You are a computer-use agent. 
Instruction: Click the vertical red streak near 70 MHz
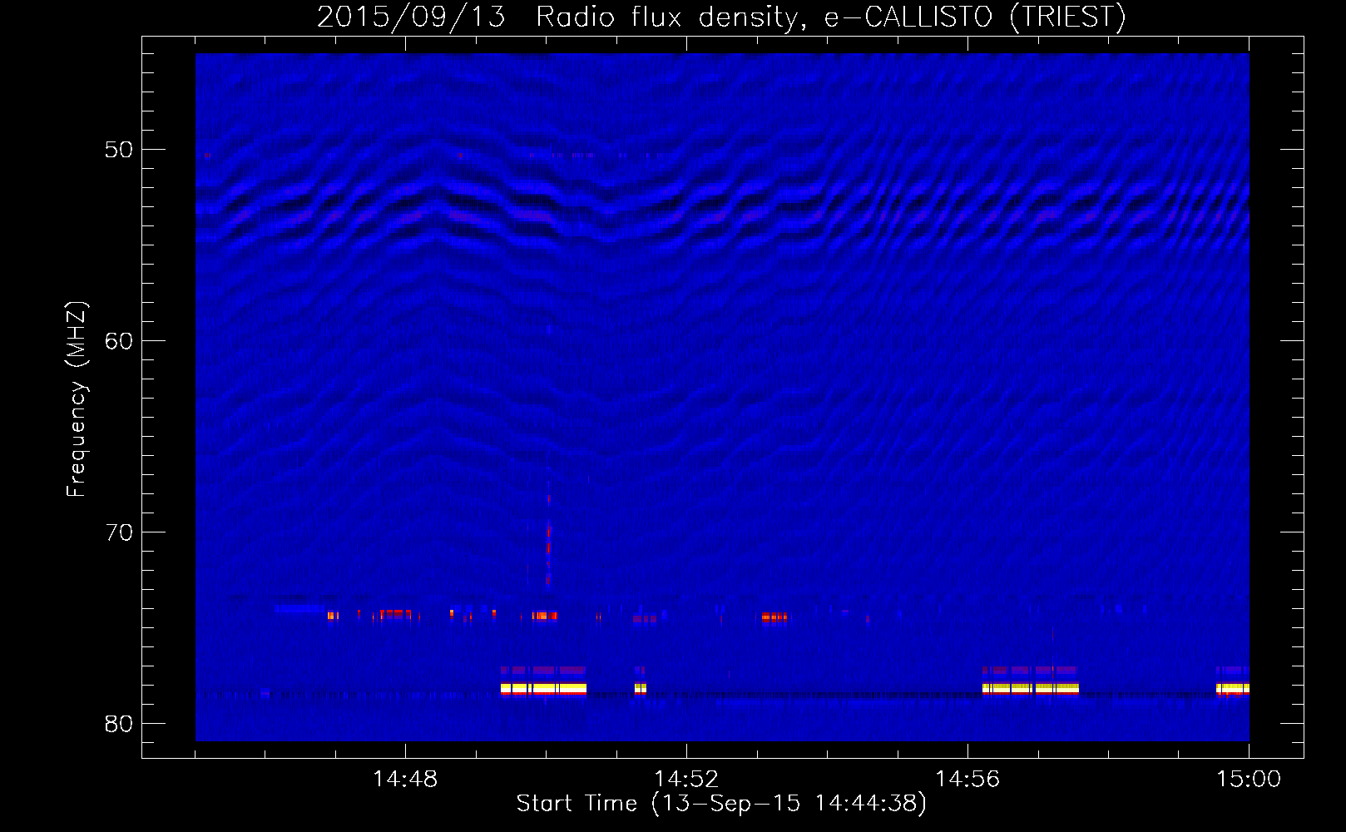point(548,553)
